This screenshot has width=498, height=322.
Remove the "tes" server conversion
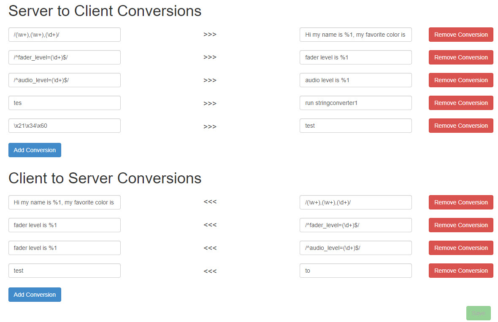coord(460,103)
